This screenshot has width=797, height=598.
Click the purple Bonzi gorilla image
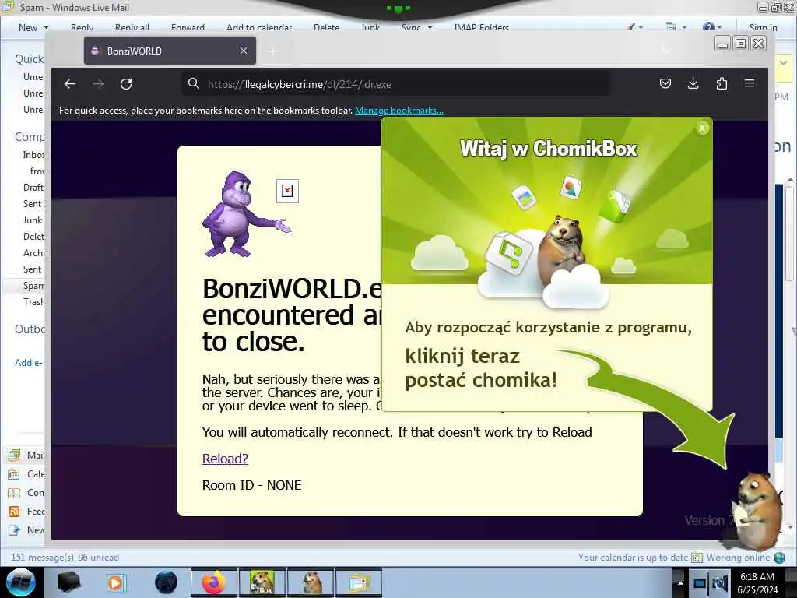click(x=247, y=213)
